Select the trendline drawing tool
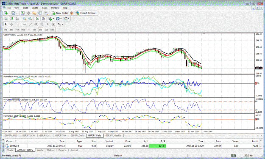Screen dimensions: 265x159 coord(30,24)
